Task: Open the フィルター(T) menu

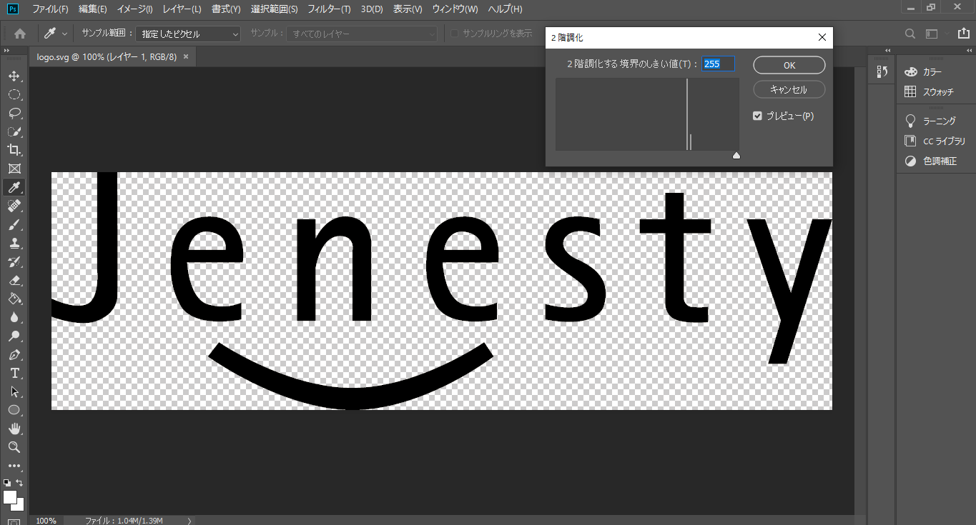Action: (x=329, y=9)
